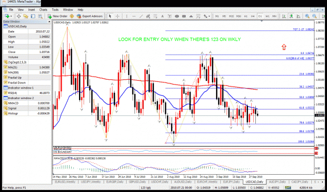Switch chart to H4 timeframe

point(253,16)
